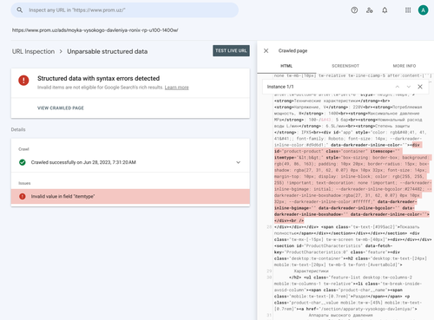Go back to URL Inspection breadcrumb

33,51
